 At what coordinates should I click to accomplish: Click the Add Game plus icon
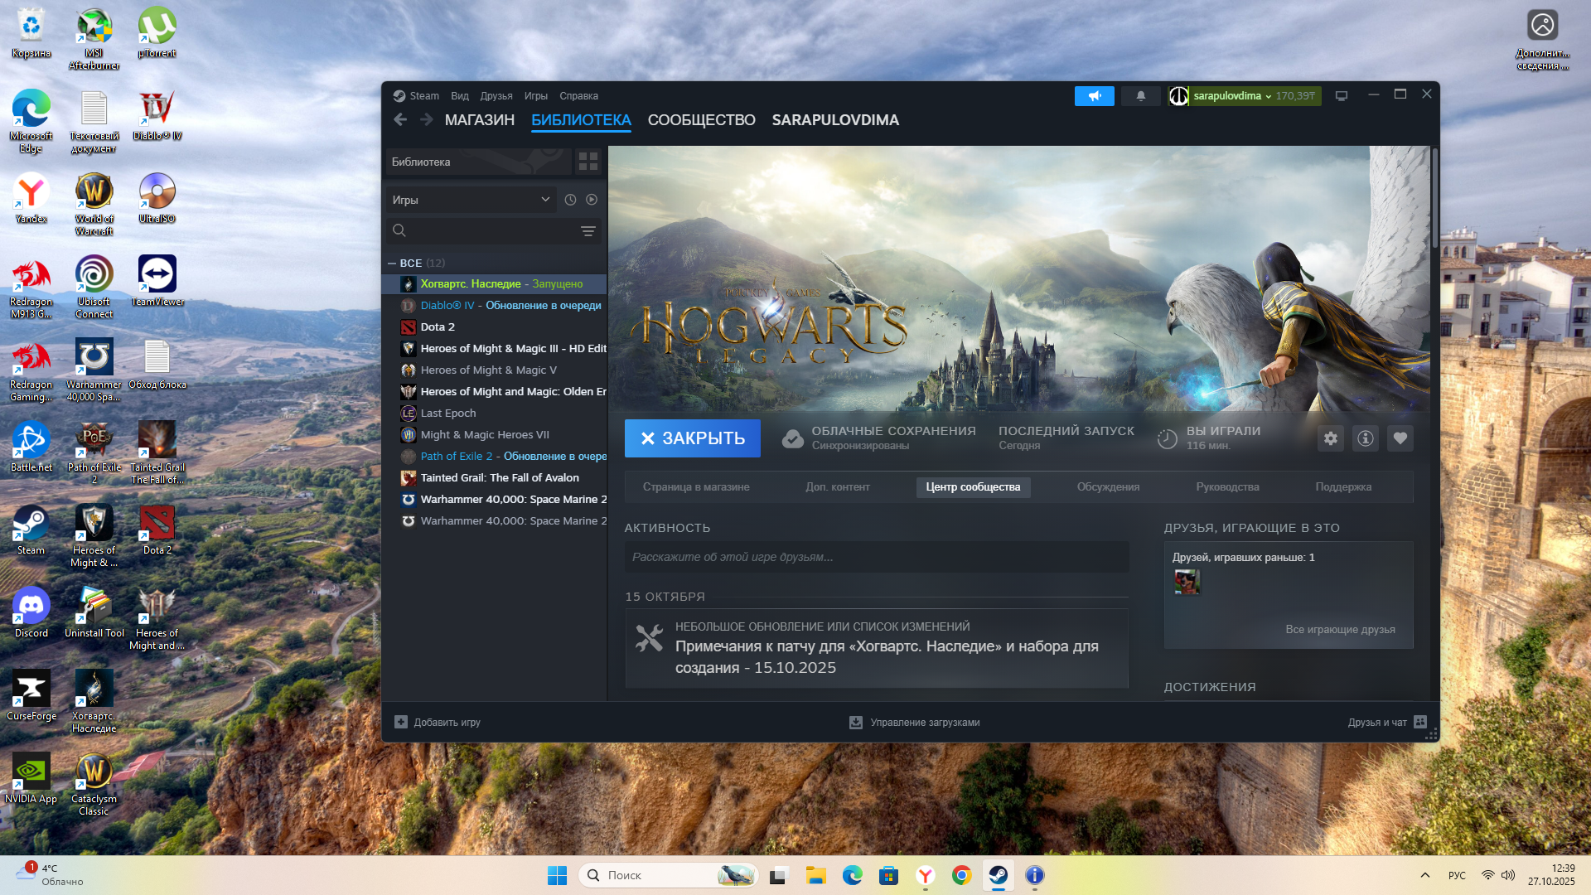[x=401, y=722]
